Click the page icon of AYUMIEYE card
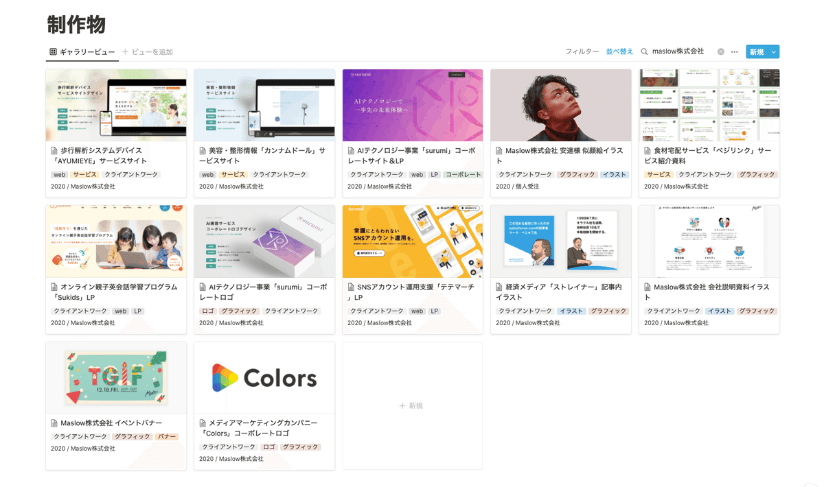824x487 pixels. (x=55, y=150)
